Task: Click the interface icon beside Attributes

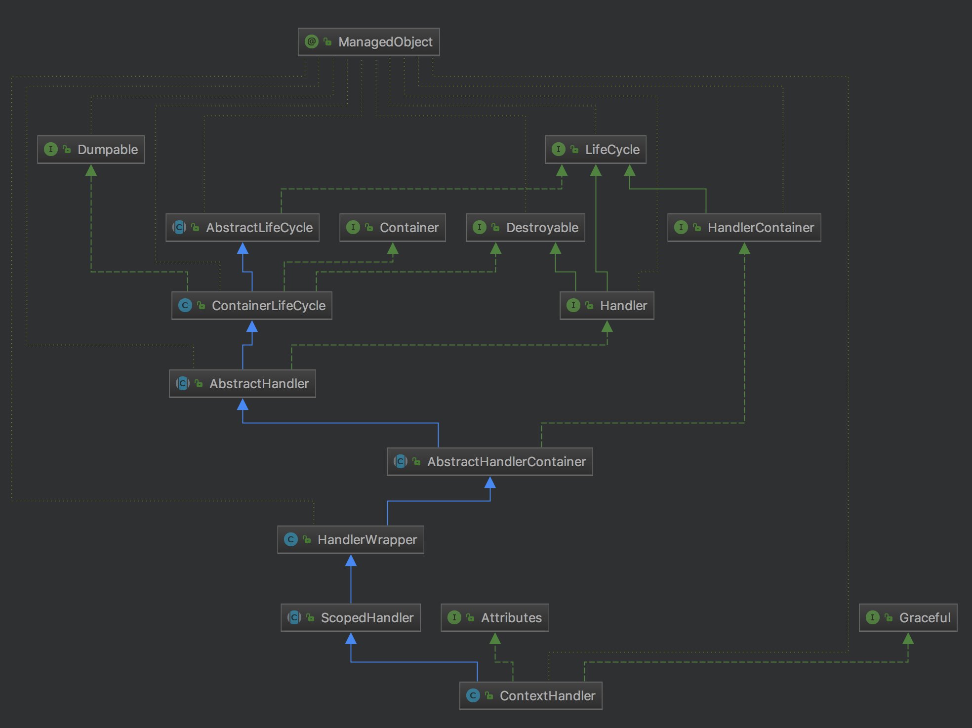Action: pos(454,617)
